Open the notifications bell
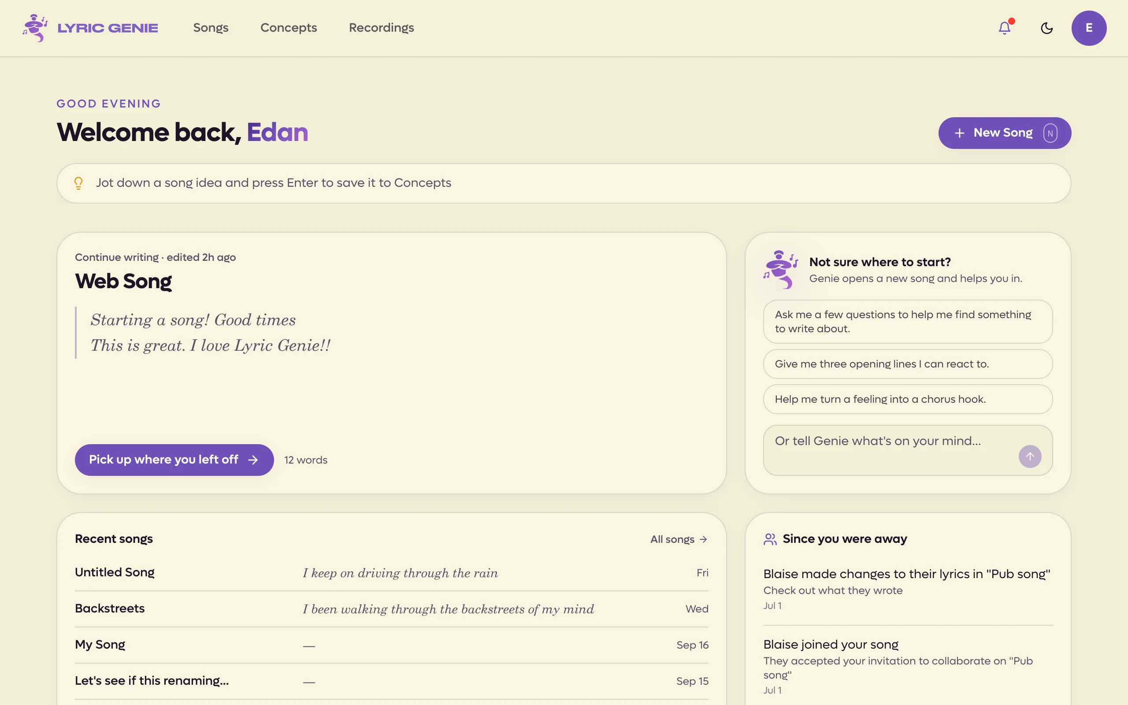The height and width of the screenshot is (705, 1128). point(1005,28)
